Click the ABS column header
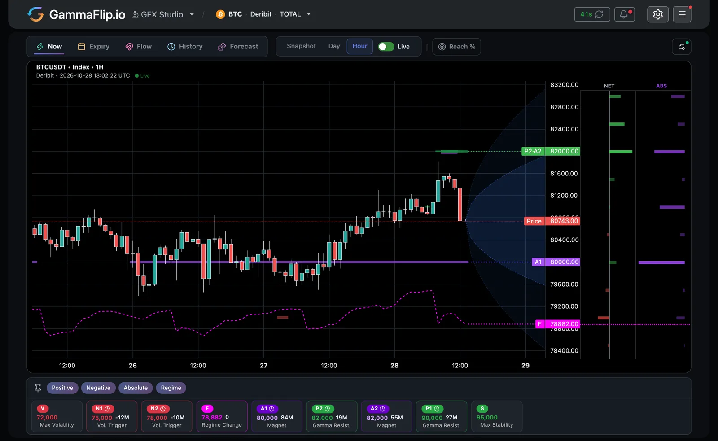This screenshot has width=718, height=441. coord(661,86)
